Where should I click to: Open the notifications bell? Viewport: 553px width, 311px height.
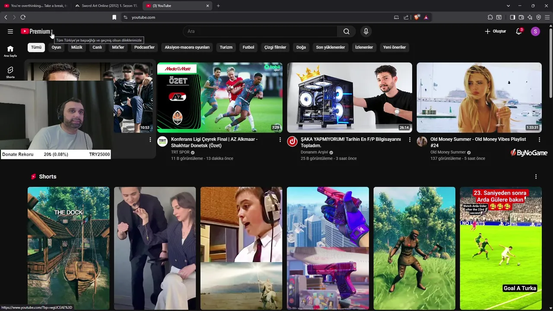coord(519,31)
